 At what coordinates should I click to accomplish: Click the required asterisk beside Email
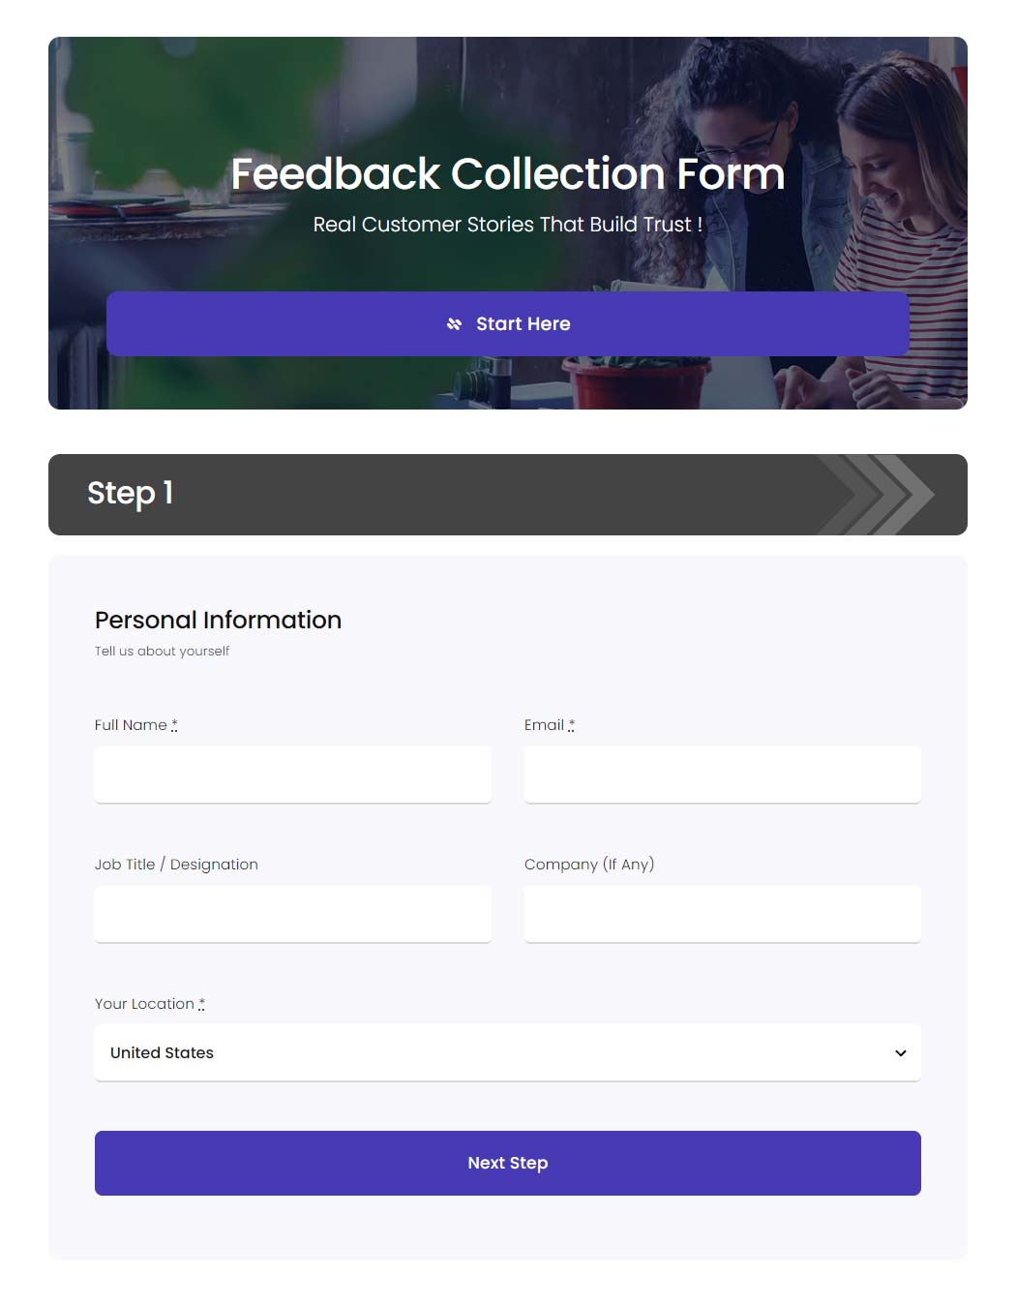571,724
